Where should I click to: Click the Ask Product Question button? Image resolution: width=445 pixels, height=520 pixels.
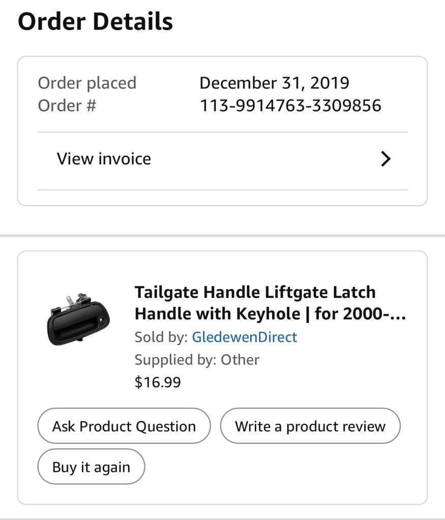click(x=124, y=426)
